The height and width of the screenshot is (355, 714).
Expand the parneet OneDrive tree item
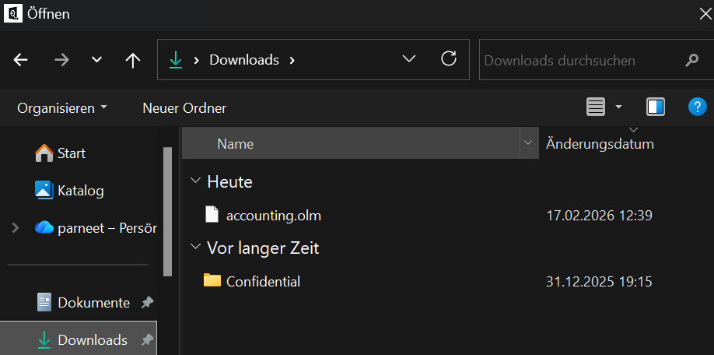point(15,228)
